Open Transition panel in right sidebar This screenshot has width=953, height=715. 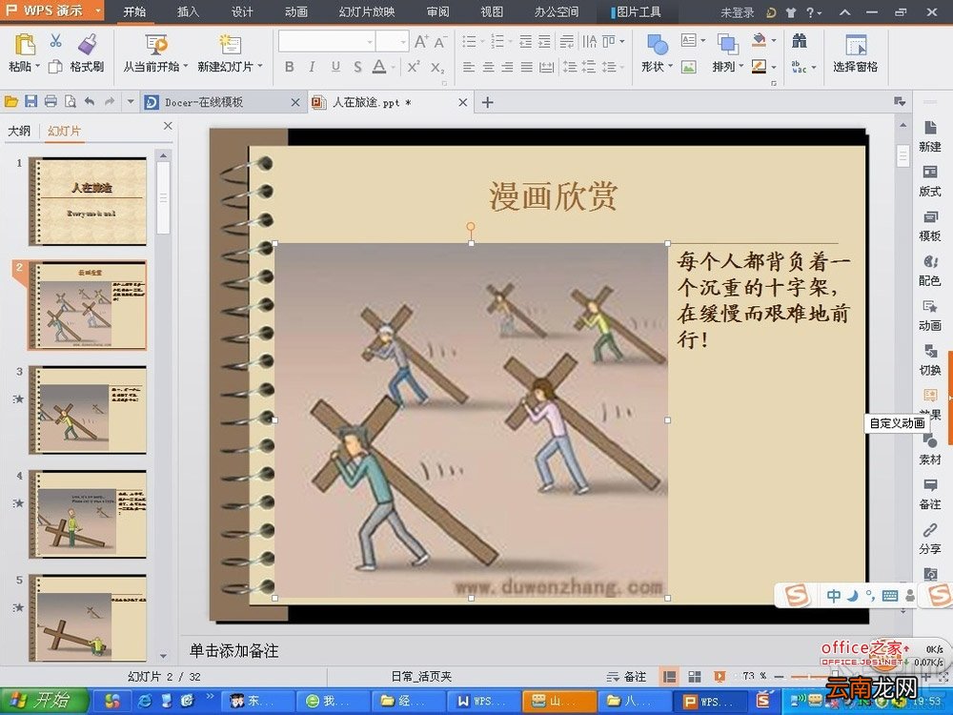point(929,360)
